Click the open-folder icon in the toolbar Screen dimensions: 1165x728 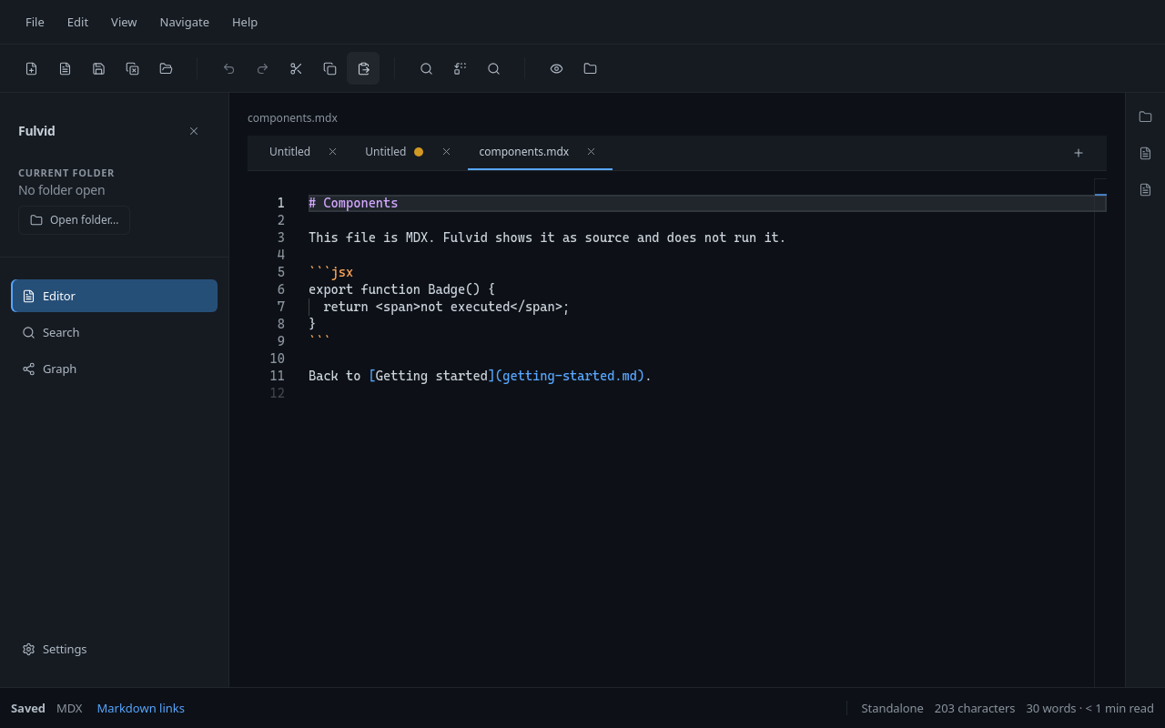coord(167,68)
